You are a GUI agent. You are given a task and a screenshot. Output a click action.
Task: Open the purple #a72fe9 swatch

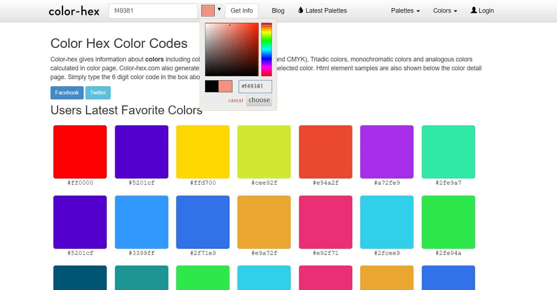[x=387, y=152]
